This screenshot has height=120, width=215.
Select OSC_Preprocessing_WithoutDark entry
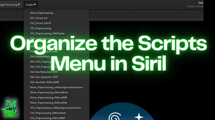48,113
